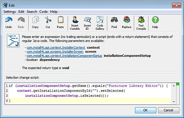
Task: Click the Copy toolbar icon
Action: pos(35,22)
